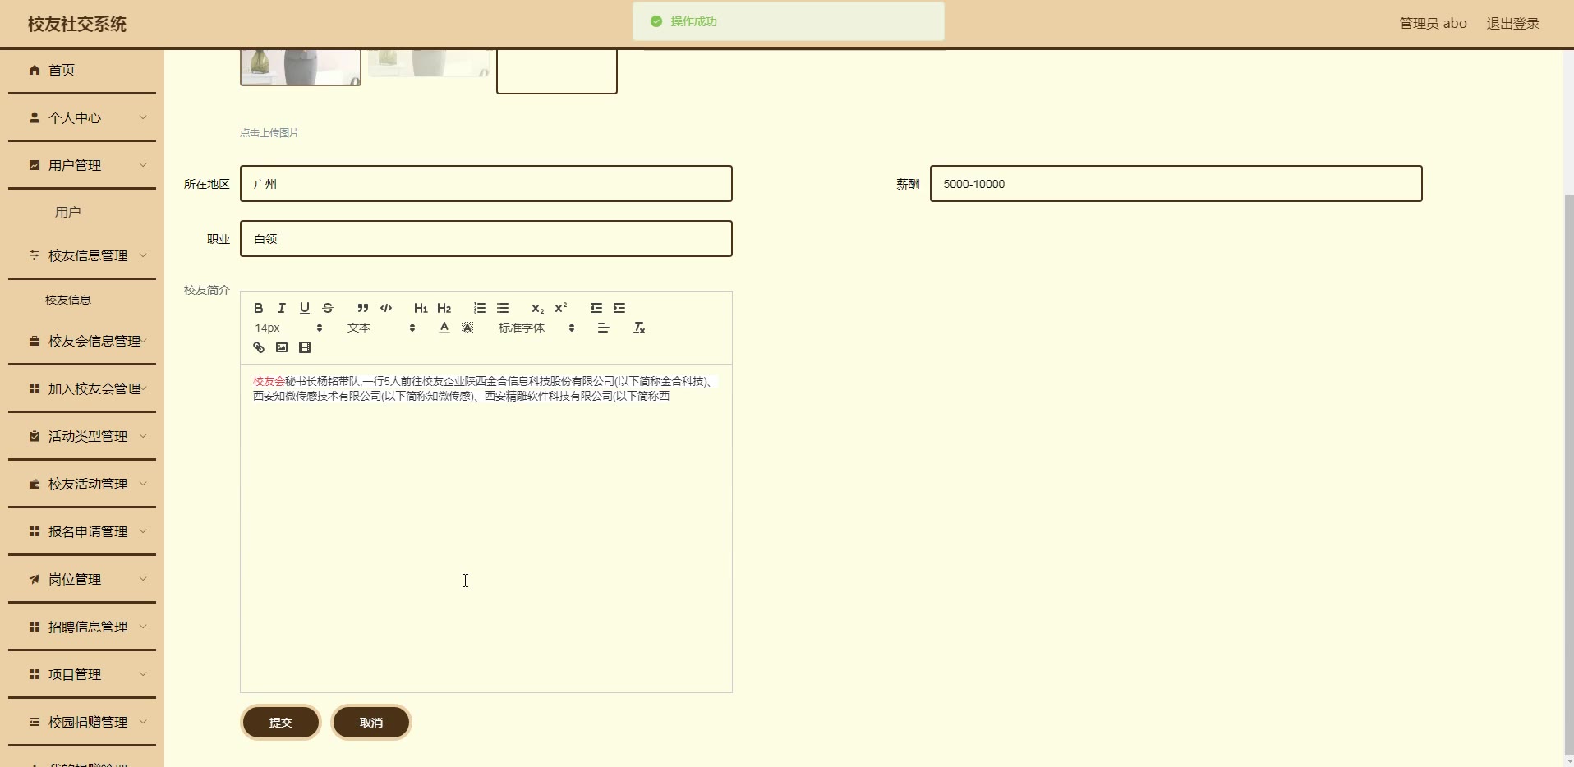The image size is (1574, 767).
Task: Apply Heading 1 style
Action: pyautogui.click(x=421, y=308)
